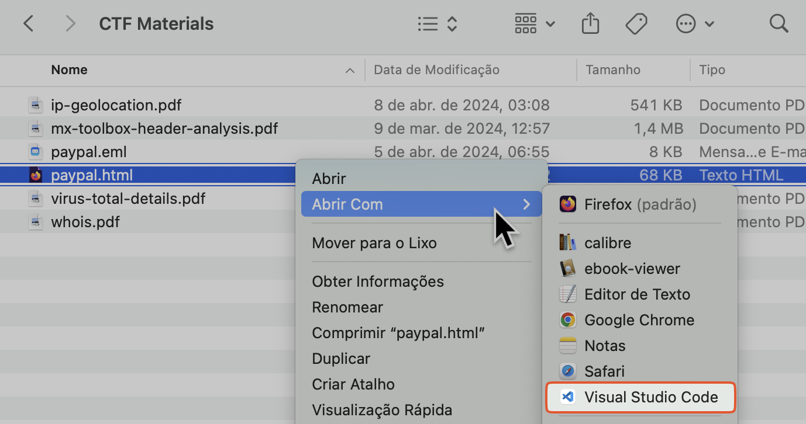Choose Google Chrome from the Abrir Com list
The image size is (806, 424).
[x=639, y=319]
